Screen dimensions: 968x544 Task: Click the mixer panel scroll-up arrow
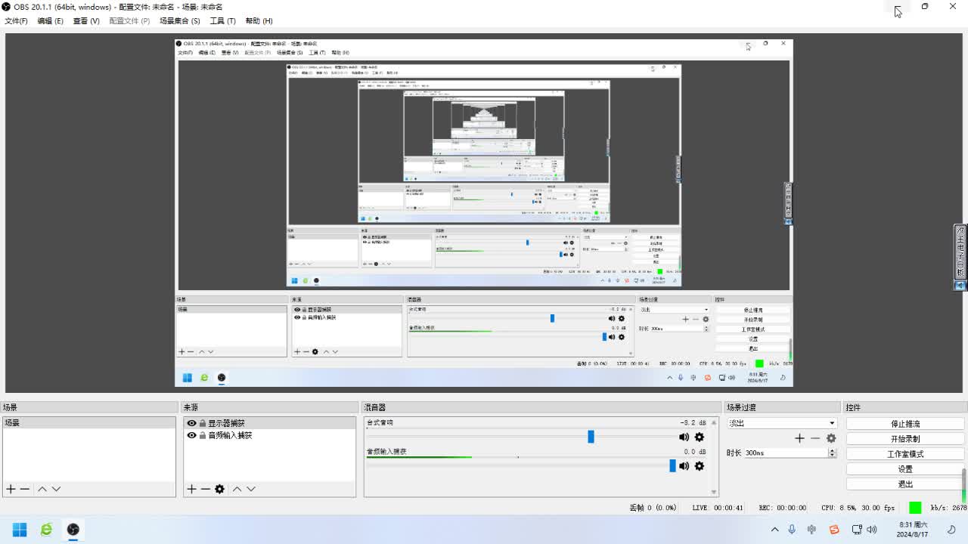(x=713, y=422)
